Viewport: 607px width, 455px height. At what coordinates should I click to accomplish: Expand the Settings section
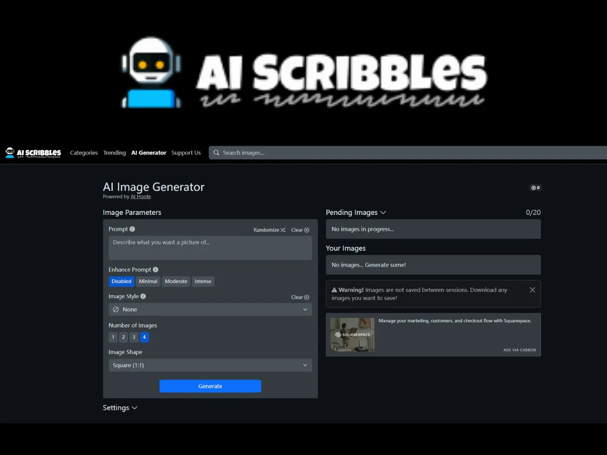coord(120,408)
